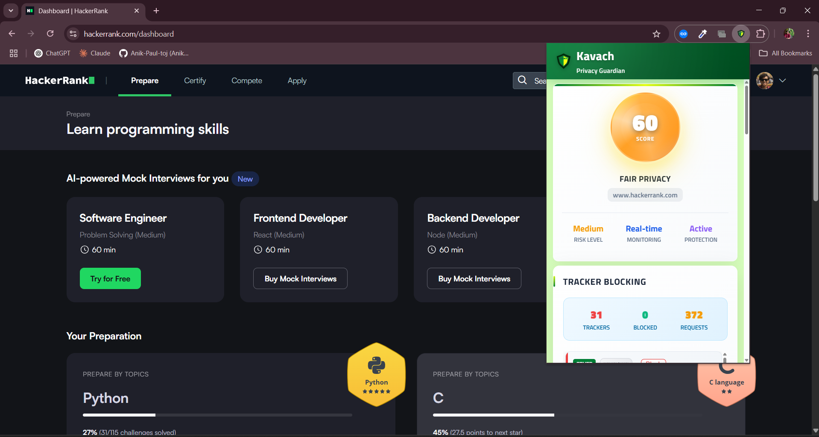Select the Apply navigation tab
819x437 pixels.
tap(297, 81)
